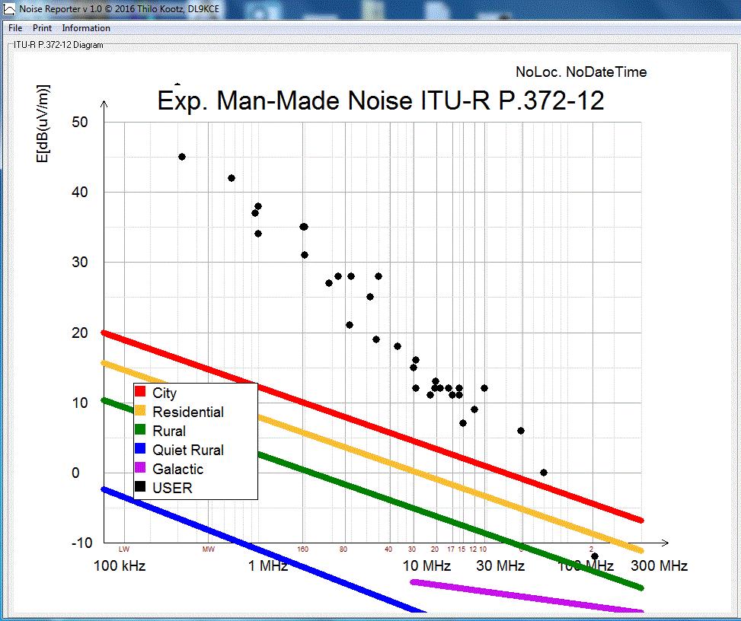Click the user data point at 0 dB

(x=544, y=473)
